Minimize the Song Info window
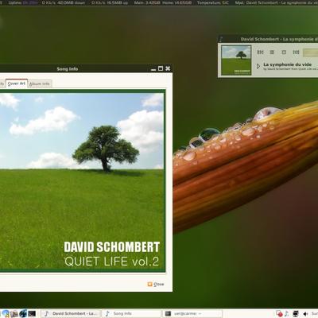The height and width of the screenshot is (318, 318). [153, 69]
